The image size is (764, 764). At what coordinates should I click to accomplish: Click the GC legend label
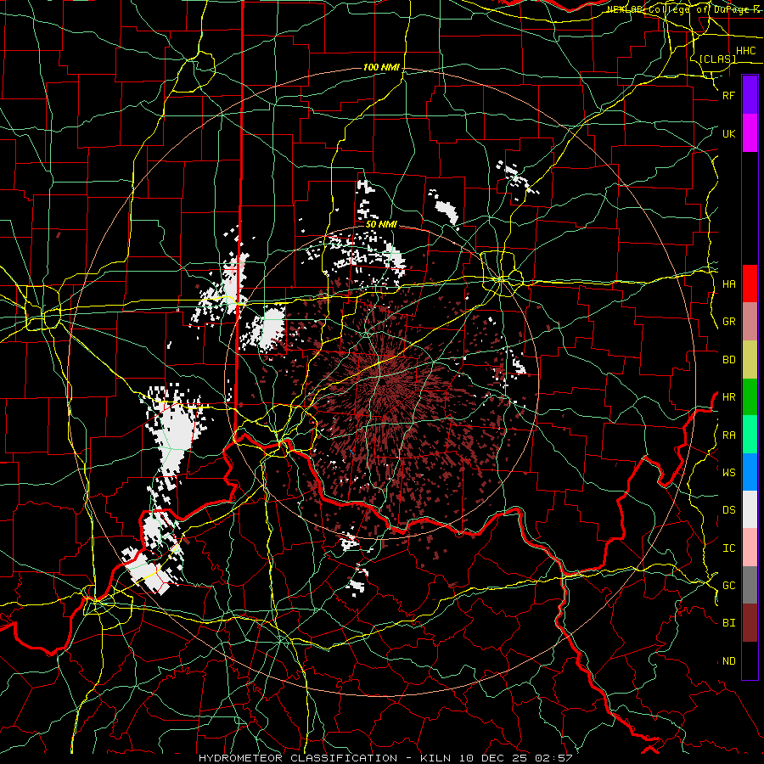pyautogui.click(x=729, y=586)
